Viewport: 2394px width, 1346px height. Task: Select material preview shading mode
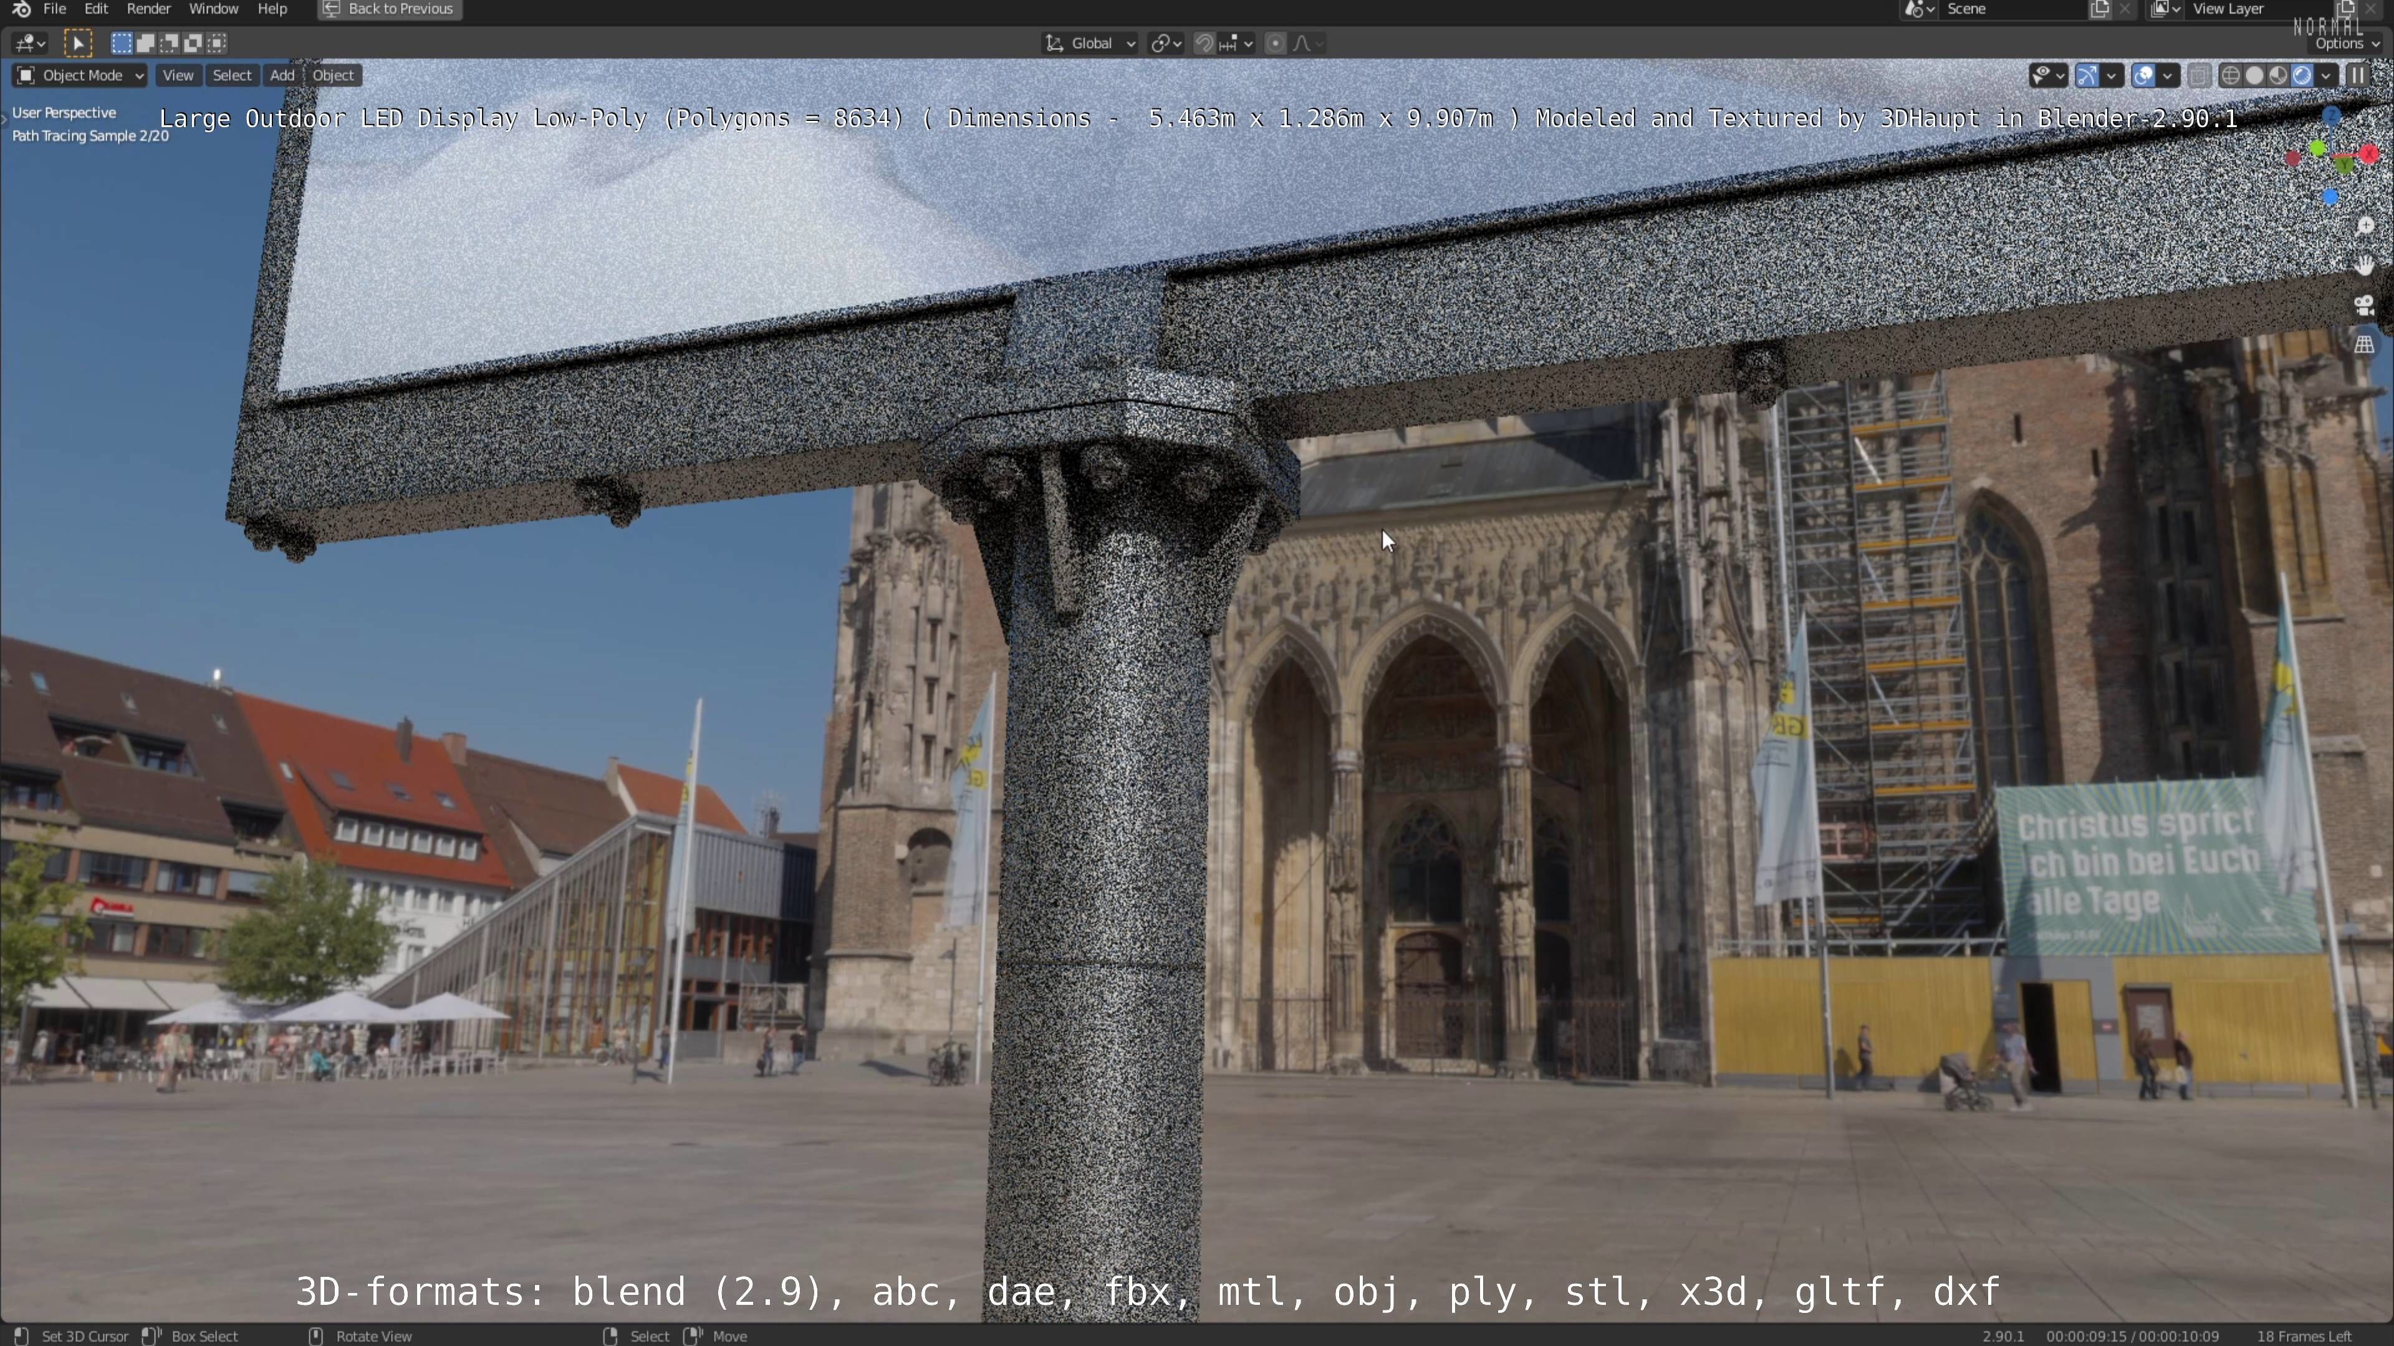[x=2278, y=75]
